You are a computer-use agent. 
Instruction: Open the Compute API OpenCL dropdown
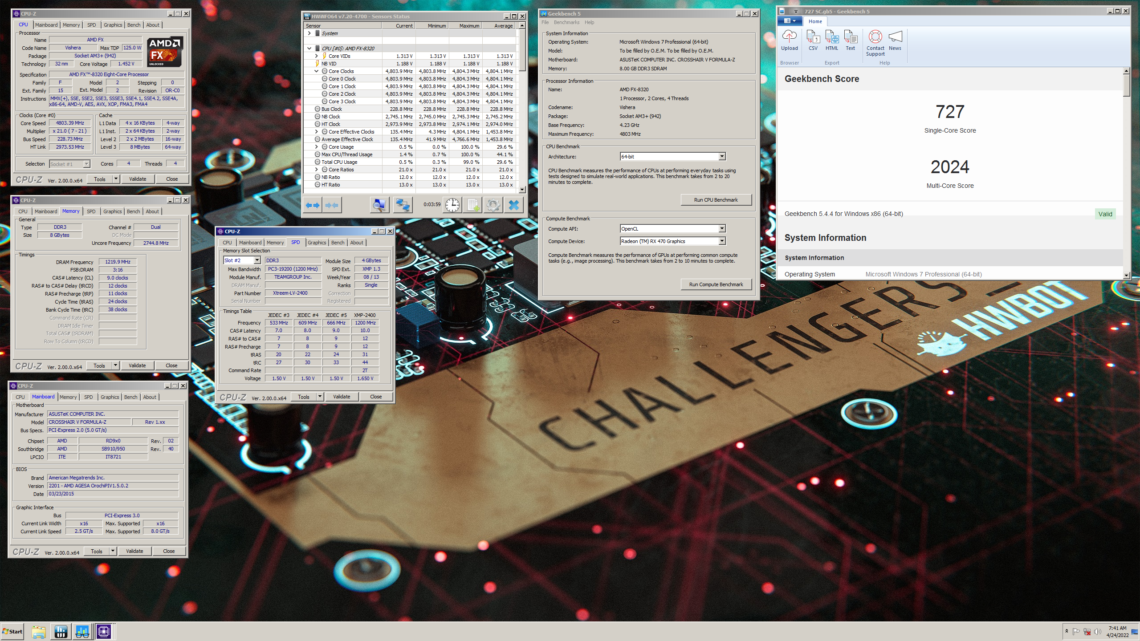(722, 228)
